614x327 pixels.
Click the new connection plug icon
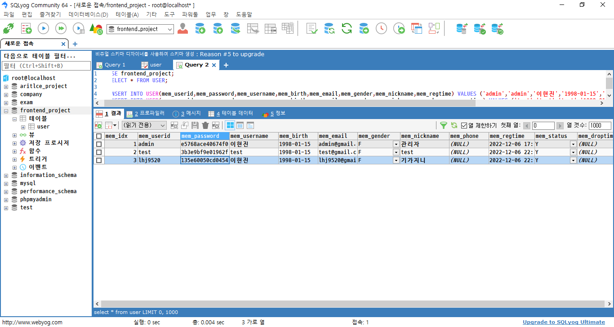coord(9,29)
